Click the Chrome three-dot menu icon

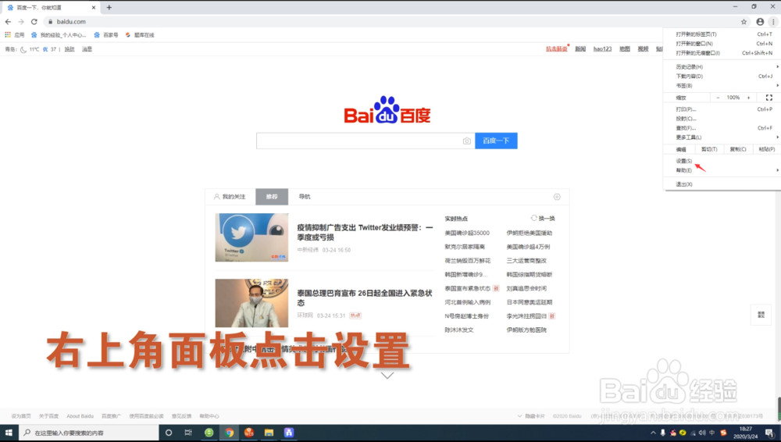773,21
